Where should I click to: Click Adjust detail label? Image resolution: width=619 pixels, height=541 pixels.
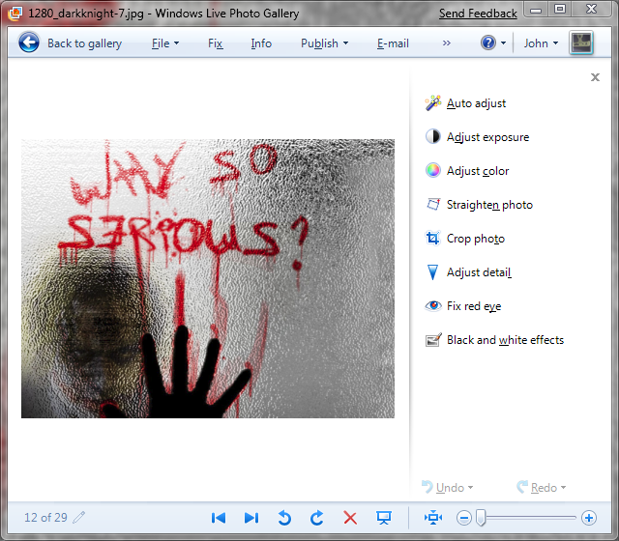click(x=479, y=272)
